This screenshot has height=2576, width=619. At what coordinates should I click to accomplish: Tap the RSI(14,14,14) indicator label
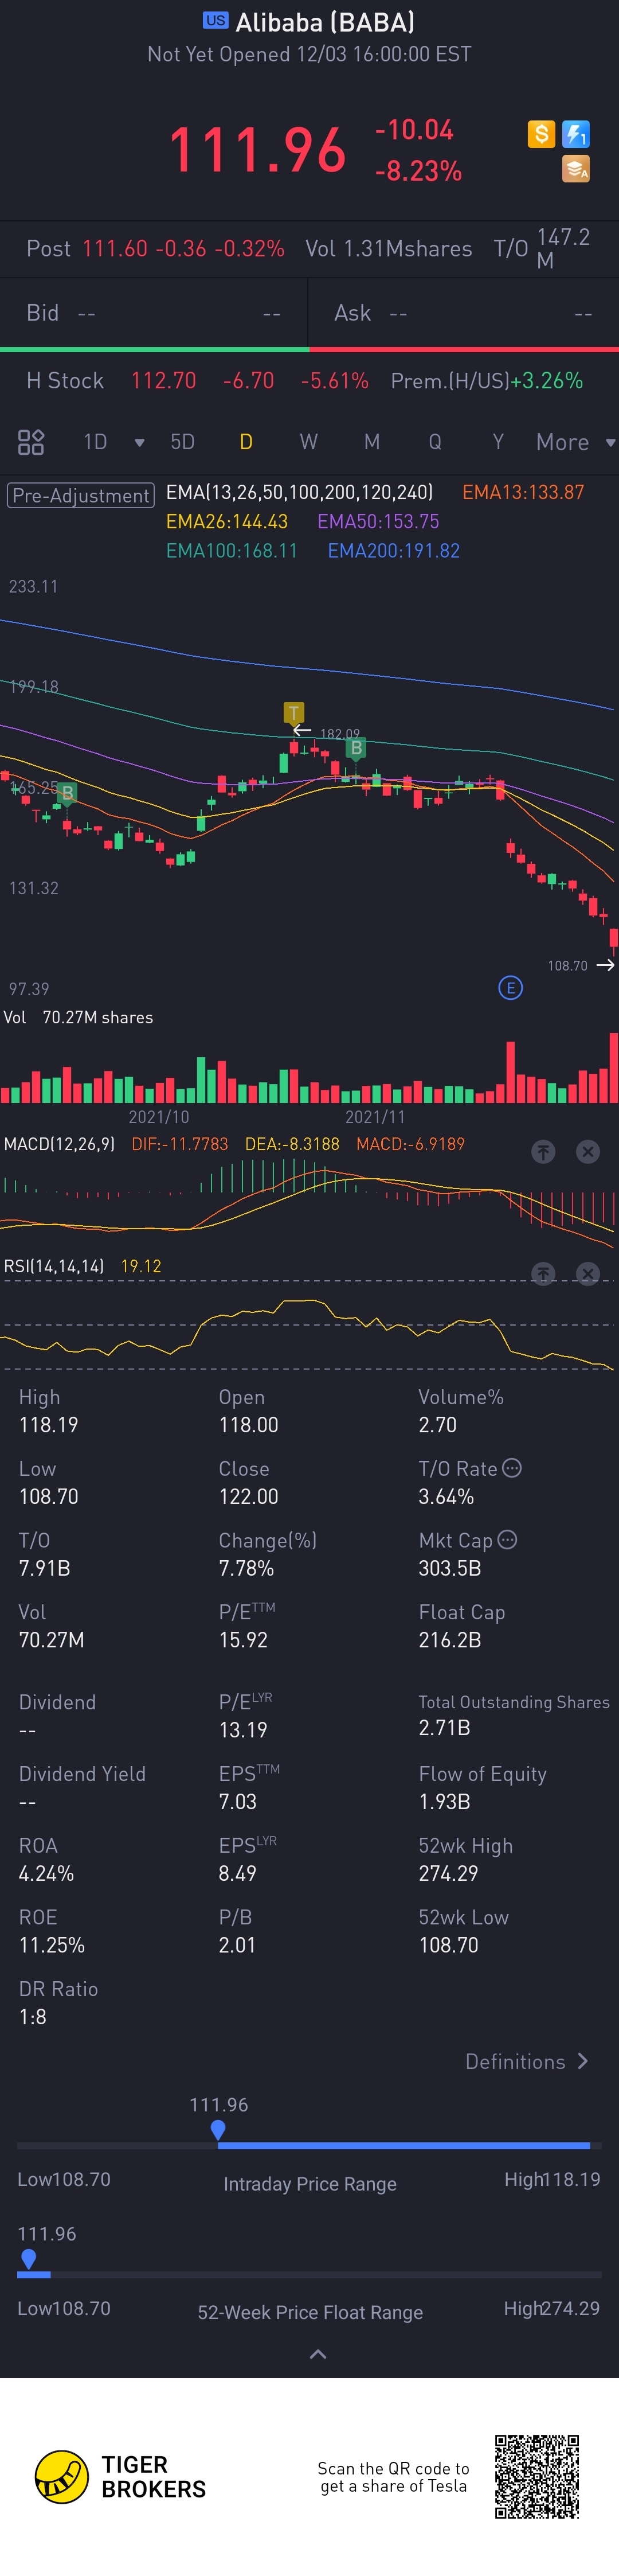[54, 1266]
